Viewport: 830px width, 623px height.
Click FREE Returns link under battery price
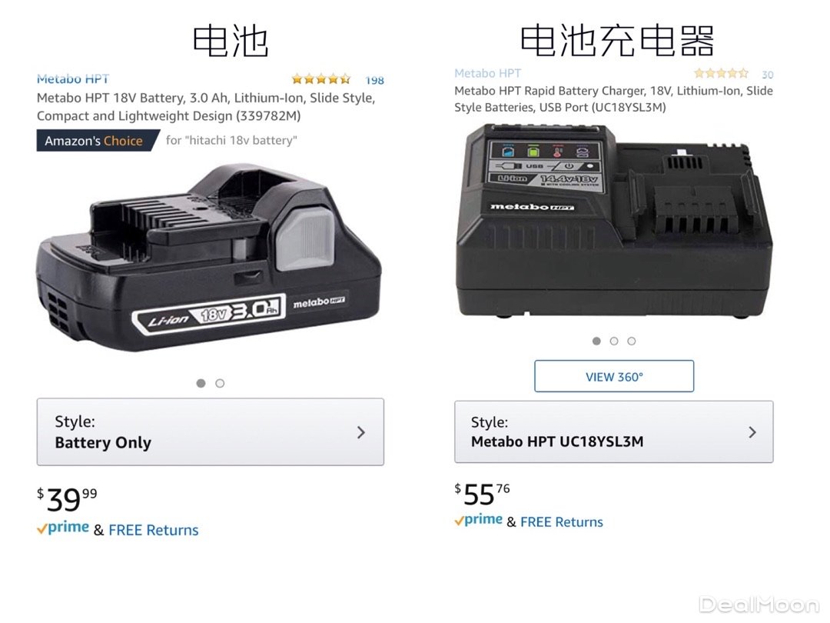pos(154,530)
